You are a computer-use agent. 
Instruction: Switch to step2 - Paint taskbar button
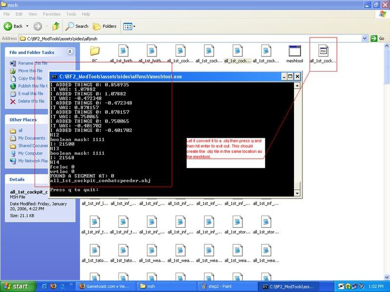pos(227,286)
